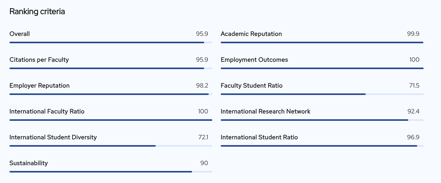Click the Academic Reputation progress bar

click(x=322, y=42)
